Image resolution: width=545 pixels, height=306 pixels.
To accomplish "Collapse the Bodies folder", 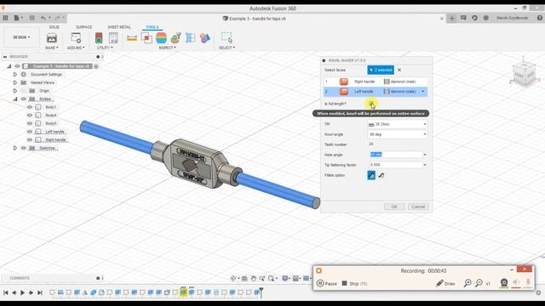I will [15, 99].
